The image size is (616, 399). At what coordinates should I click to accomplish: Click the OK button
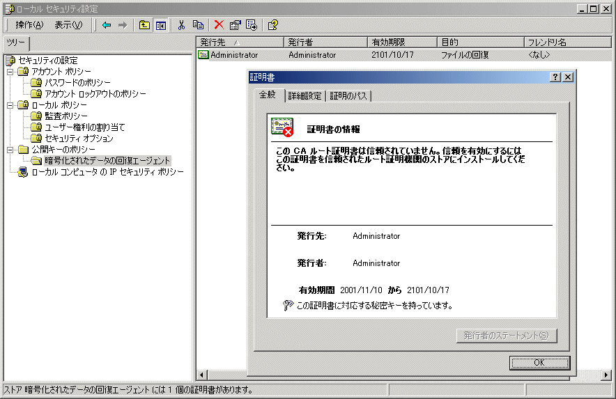(x=539, y=363)
